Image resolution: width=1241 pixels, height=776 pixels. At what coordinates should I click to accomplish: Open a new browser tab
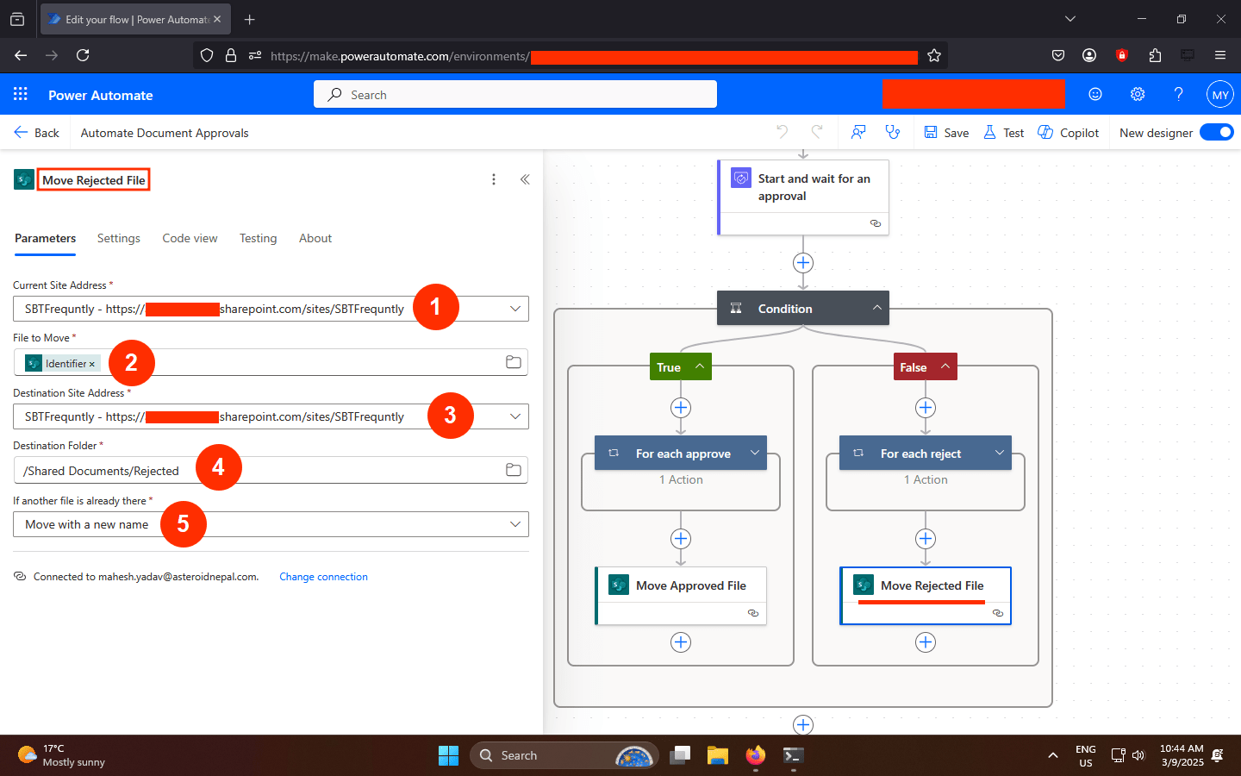(250, 19)
